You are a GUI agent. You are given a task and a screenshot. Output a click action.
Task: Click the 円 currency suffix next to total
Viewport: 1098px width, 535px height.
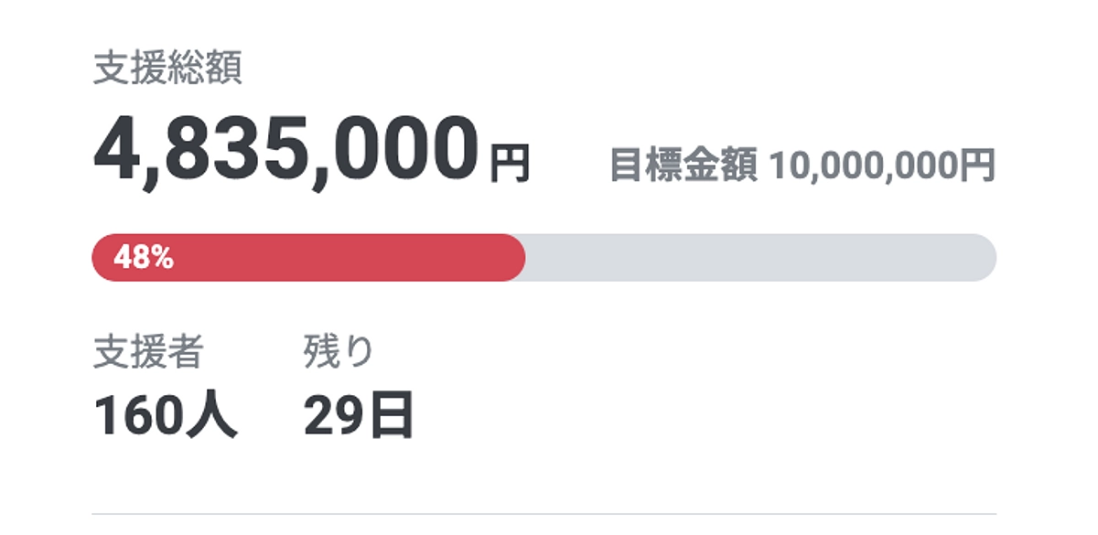click(x=511, y=162)
